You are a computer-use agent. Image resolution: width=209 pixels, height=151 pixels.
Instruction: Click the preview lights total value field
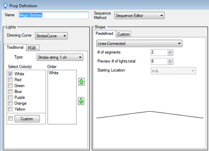[159, 61]
